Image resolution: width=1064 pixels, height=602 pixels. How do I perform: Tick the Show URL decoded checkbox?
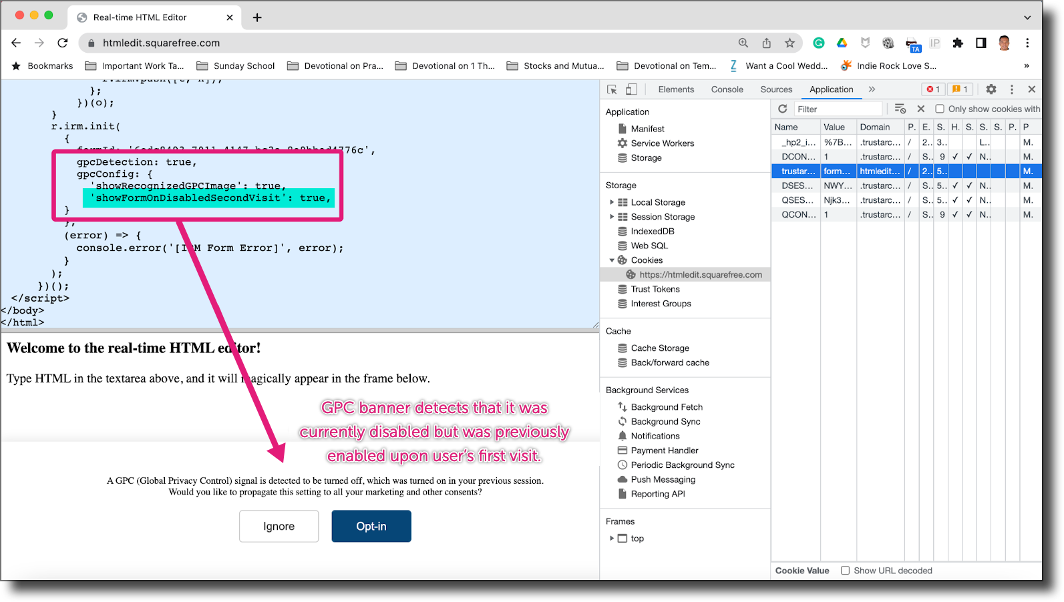click(845, 571)
